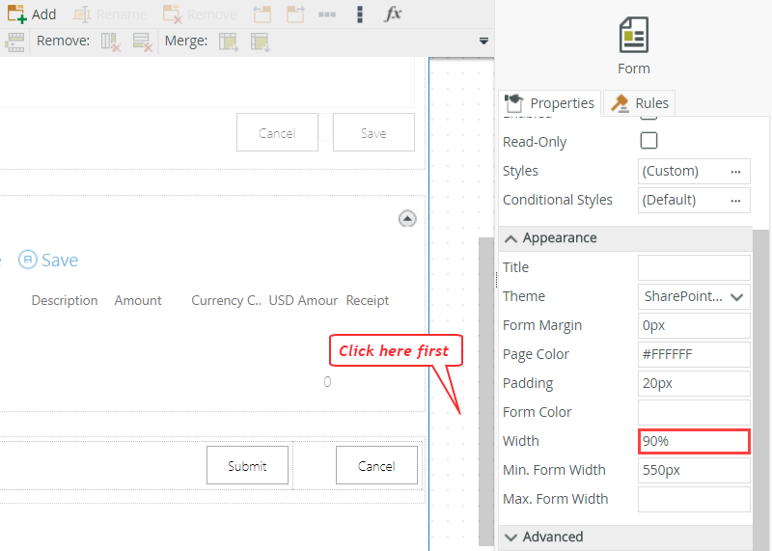Open the Styles ellipsis button
772x551 pixels.
click(735, 172)
